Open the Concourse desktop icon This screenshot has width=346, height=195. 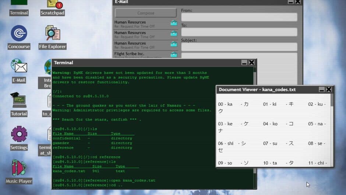point(19,34)
